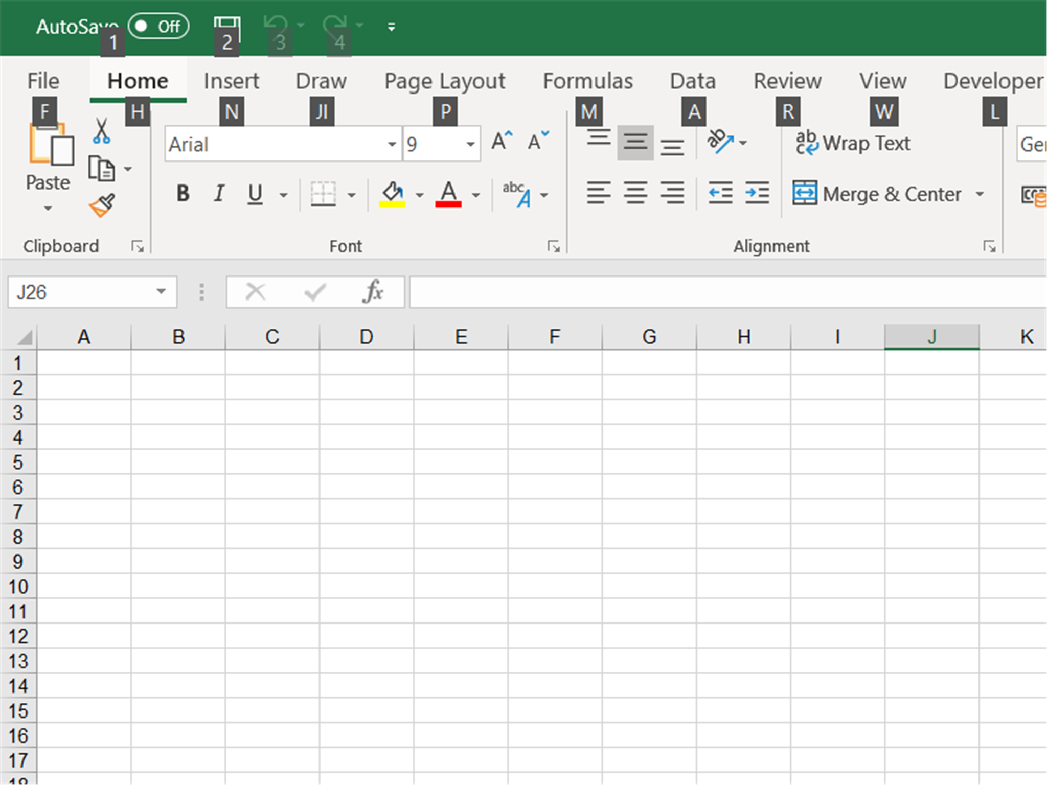
Task: Toggle Italic formatting
Action: point(219,194)
